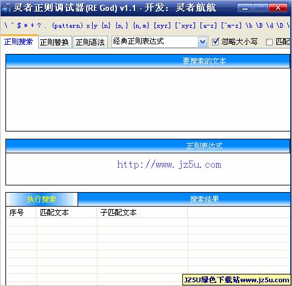Expand the 经典正则表达式 dropdown arrow

coord(202,42)
